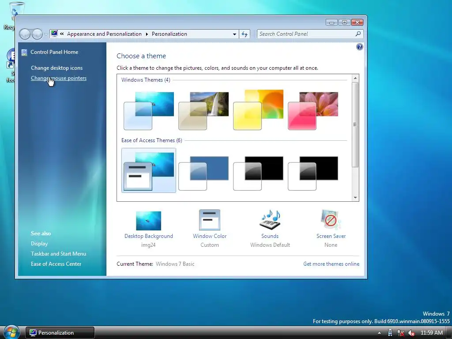Click theme list scrollbar down arrow
The image size is (452, 339).
coord(355,197)
